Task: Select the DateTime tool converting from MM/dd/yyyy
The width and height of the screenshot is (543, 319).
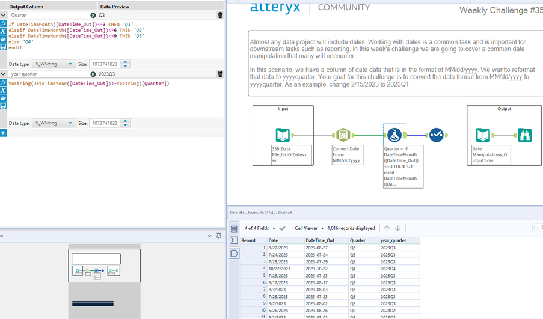Action: click(343, 135)
